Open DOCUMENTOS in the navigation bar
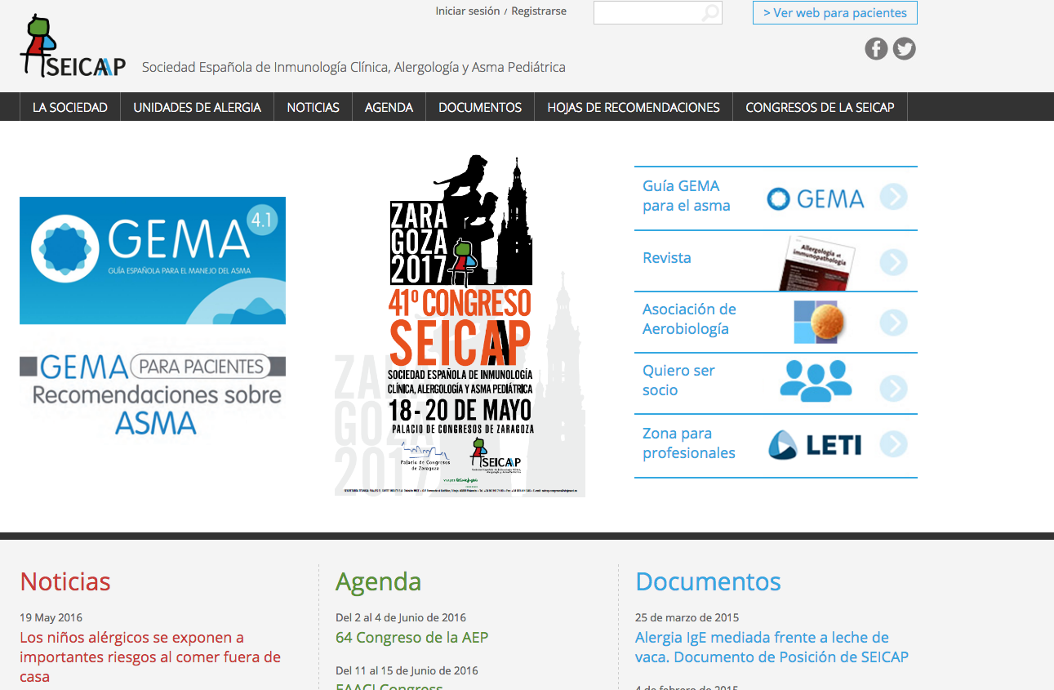Viewport: 1054px width, 690px height. point(480,107)
